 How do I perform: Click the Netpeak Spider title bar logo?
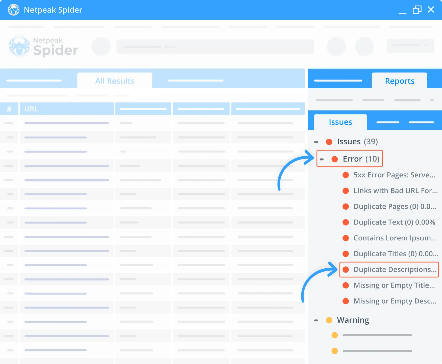point(14,10)
